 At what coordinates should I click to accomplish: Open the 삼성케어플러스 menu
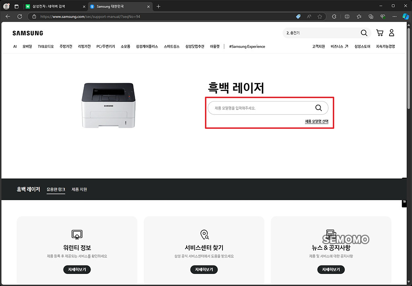(x=147, y=47)
